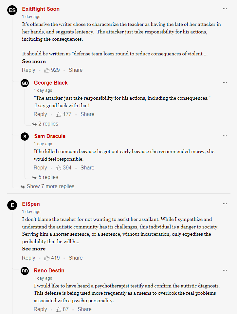The height and width of the screenshot is (314, 237).
Task: Expand the 5 replies under Sam Dracula
Action: coord(46,177)
